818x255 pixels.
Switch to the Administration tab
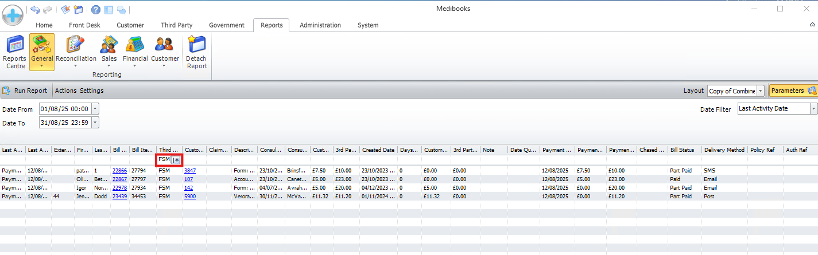pos(320,25)
